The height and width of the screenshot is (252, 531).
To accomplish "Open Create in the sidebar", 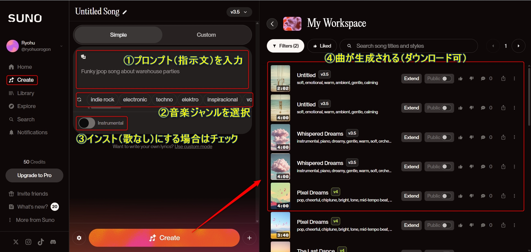I will 22,80.
